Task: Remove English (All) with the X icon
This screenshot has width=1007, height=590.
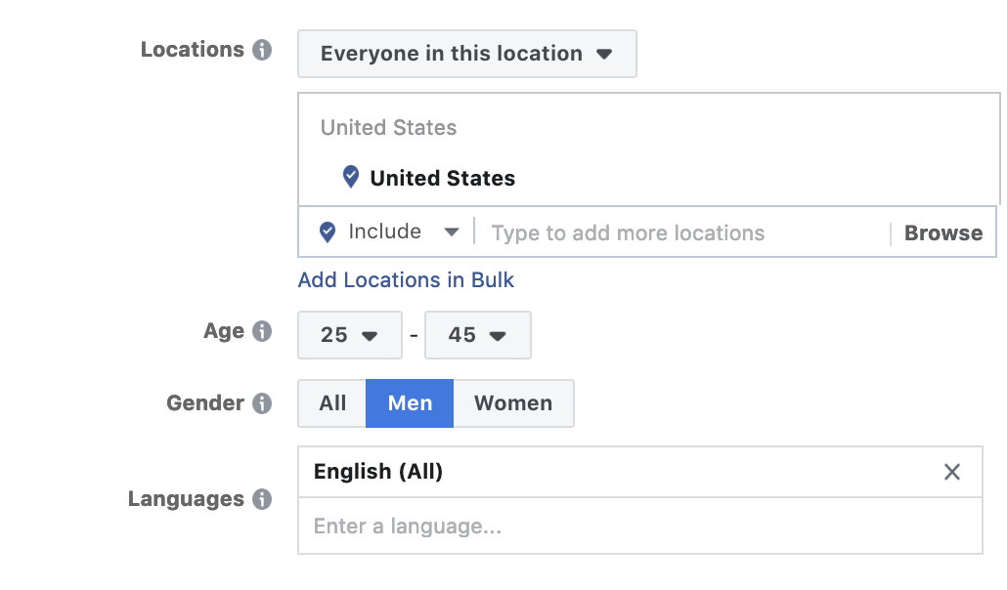Action: (x=952, y=473)
